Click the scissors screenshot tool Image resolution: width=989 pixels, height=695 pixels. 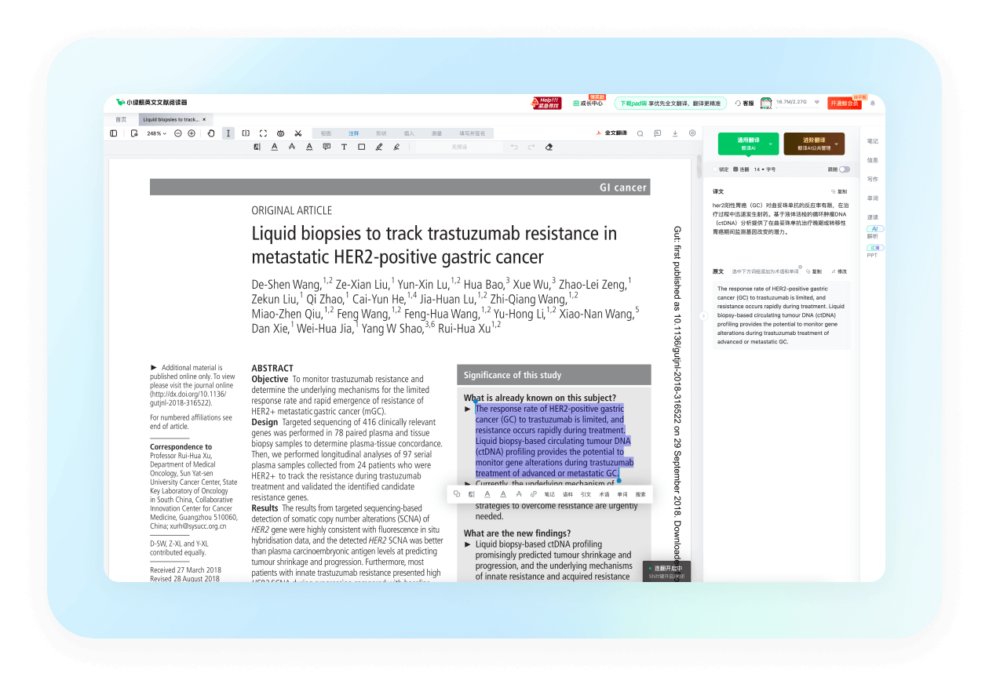[x=298, y=133]
